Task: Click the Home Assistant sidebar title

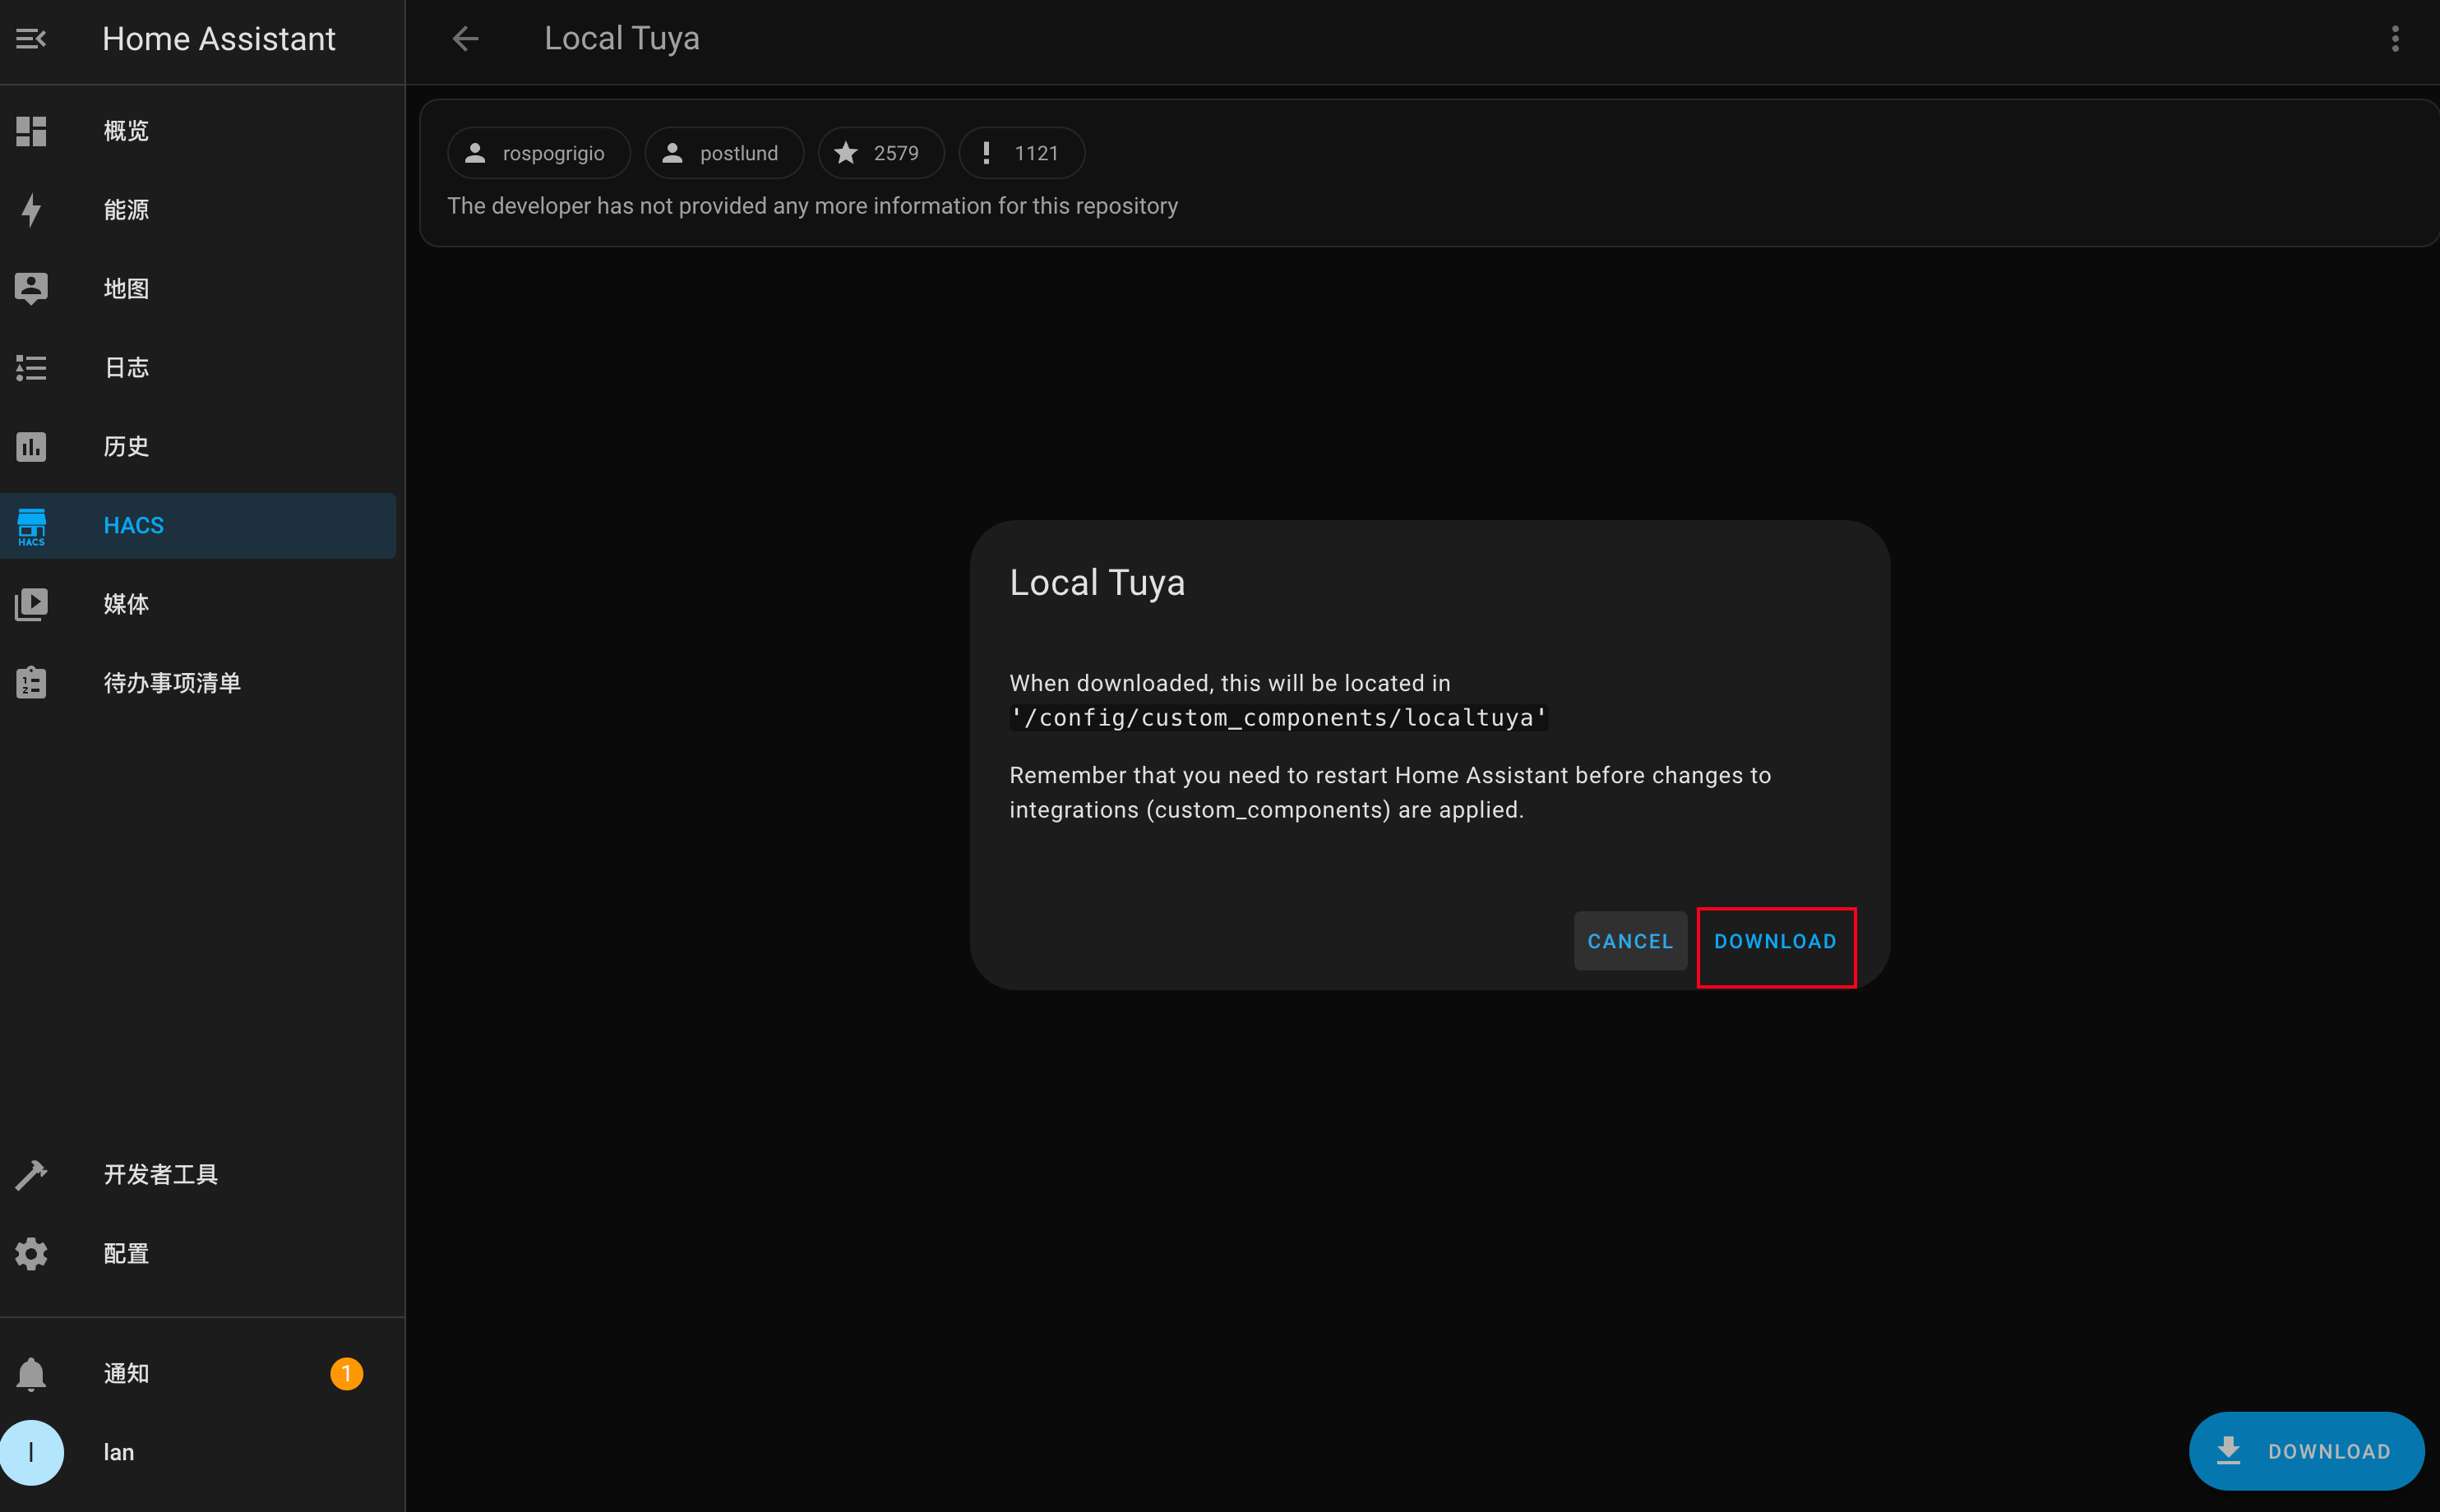Action: pos(218,39)
